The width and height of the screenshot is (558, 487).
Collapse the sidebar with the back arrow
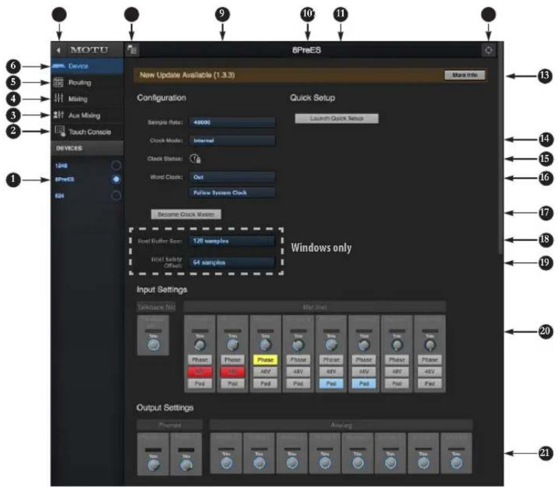pyautogui.click(x=59, y=50)
